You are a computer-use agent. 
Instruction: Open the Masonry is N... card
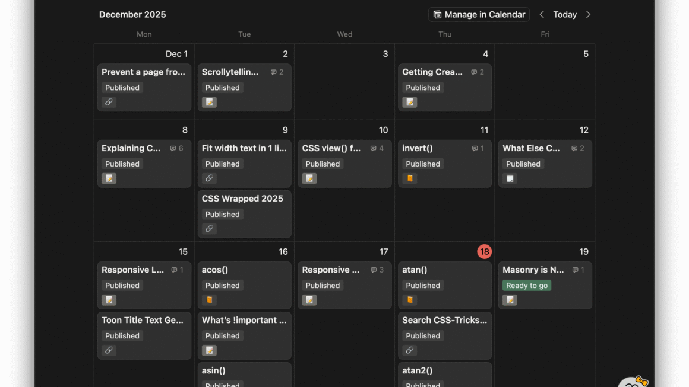click(533, 270)
